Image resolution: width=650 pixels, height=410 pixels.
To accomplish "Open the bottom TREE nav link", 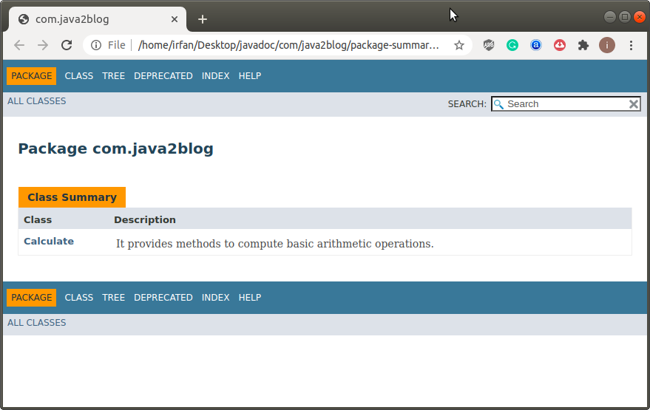I will point(114,298).
